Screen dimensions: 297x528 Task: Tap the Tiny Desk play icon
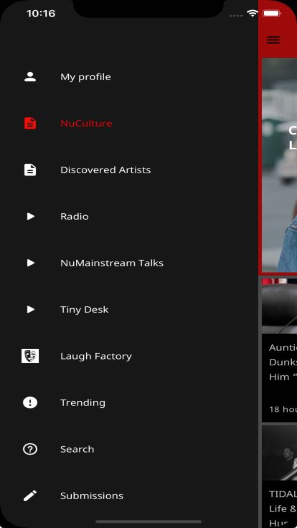31,309
